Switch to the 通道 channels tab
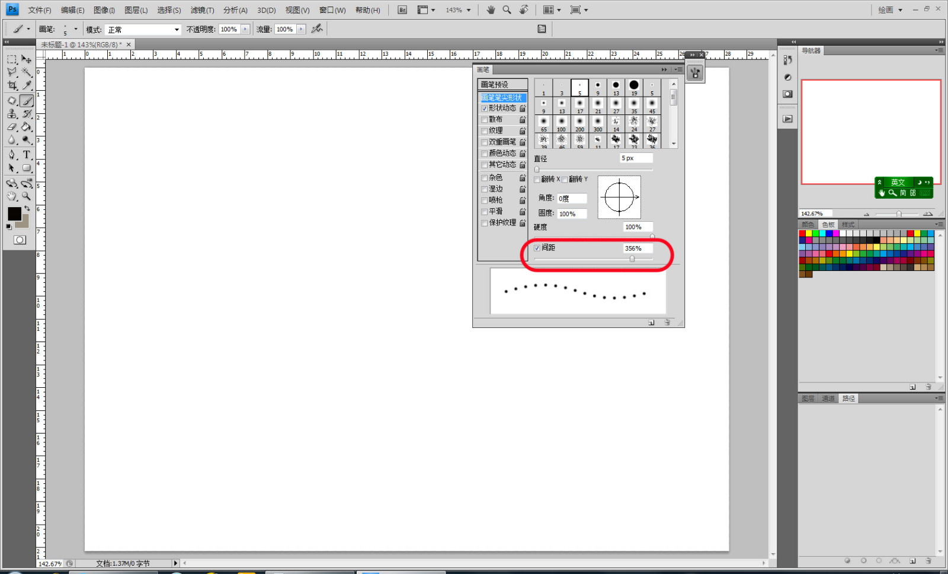This screenshot has width=948, height=574. click(828, 398)
